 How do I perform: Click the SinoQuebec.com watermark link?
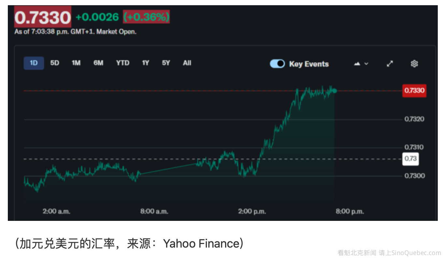[x=416, y=253]
